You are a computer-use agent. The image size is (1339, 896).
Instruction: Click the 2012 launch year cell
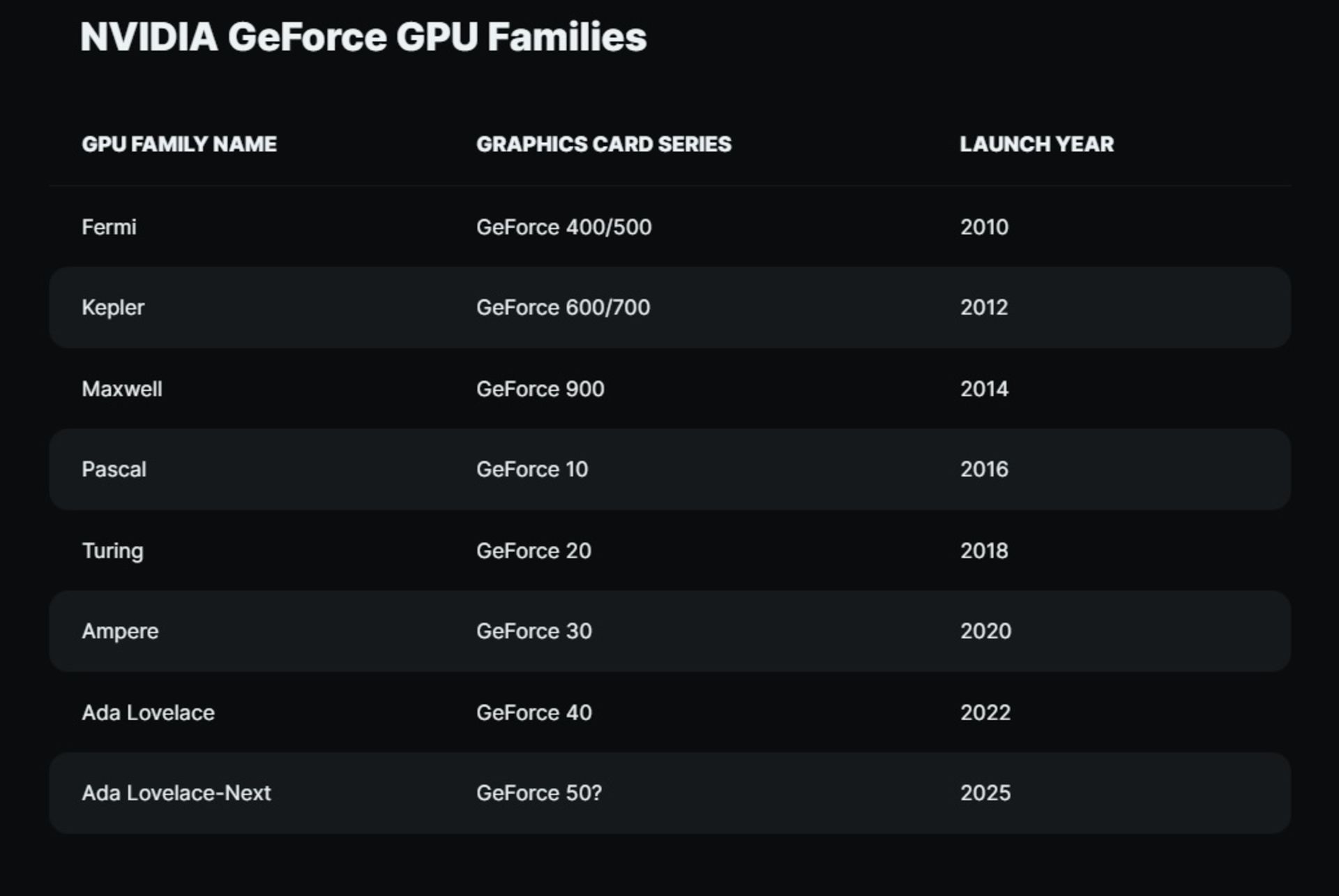coord(984,308)
